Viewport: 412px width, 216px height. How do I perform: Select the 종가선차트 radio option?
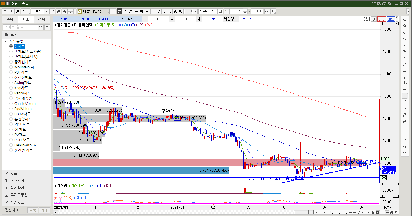pos(11,62)
